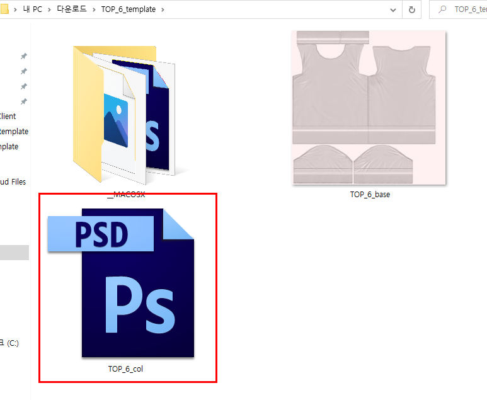Select the (C:) drive in sidebar

click(x=9, y=343)
